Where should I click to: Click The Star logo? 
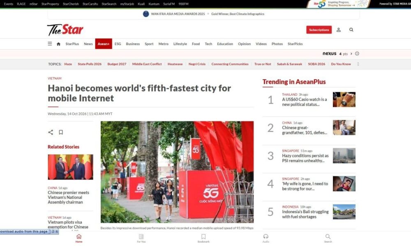(x=65, y=30)
